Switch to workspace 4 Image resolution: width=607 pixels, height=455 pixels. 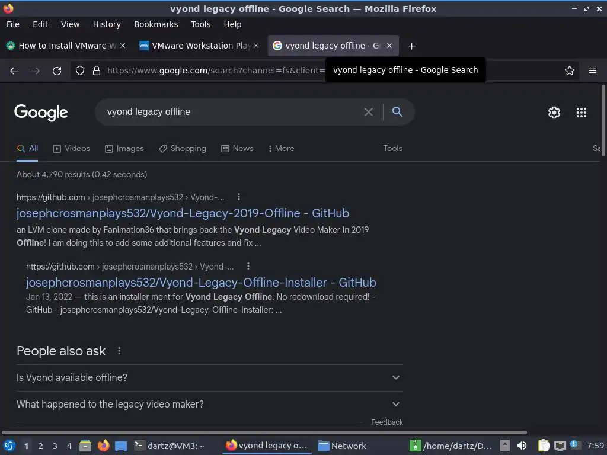coord(69,446)
